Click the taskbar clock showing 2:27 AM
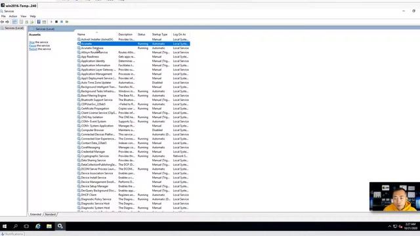This screenshot has width=420, height=236. tap(411, 226)
